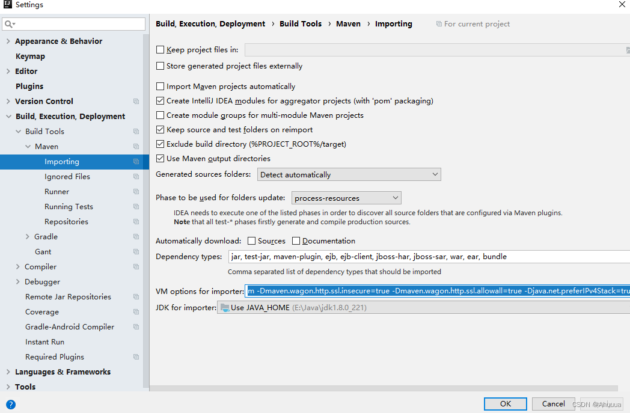Viewport: 630px width, 413px height.
Task: Expand Languages & Frameworks section
Action: [x=8, y=372]
